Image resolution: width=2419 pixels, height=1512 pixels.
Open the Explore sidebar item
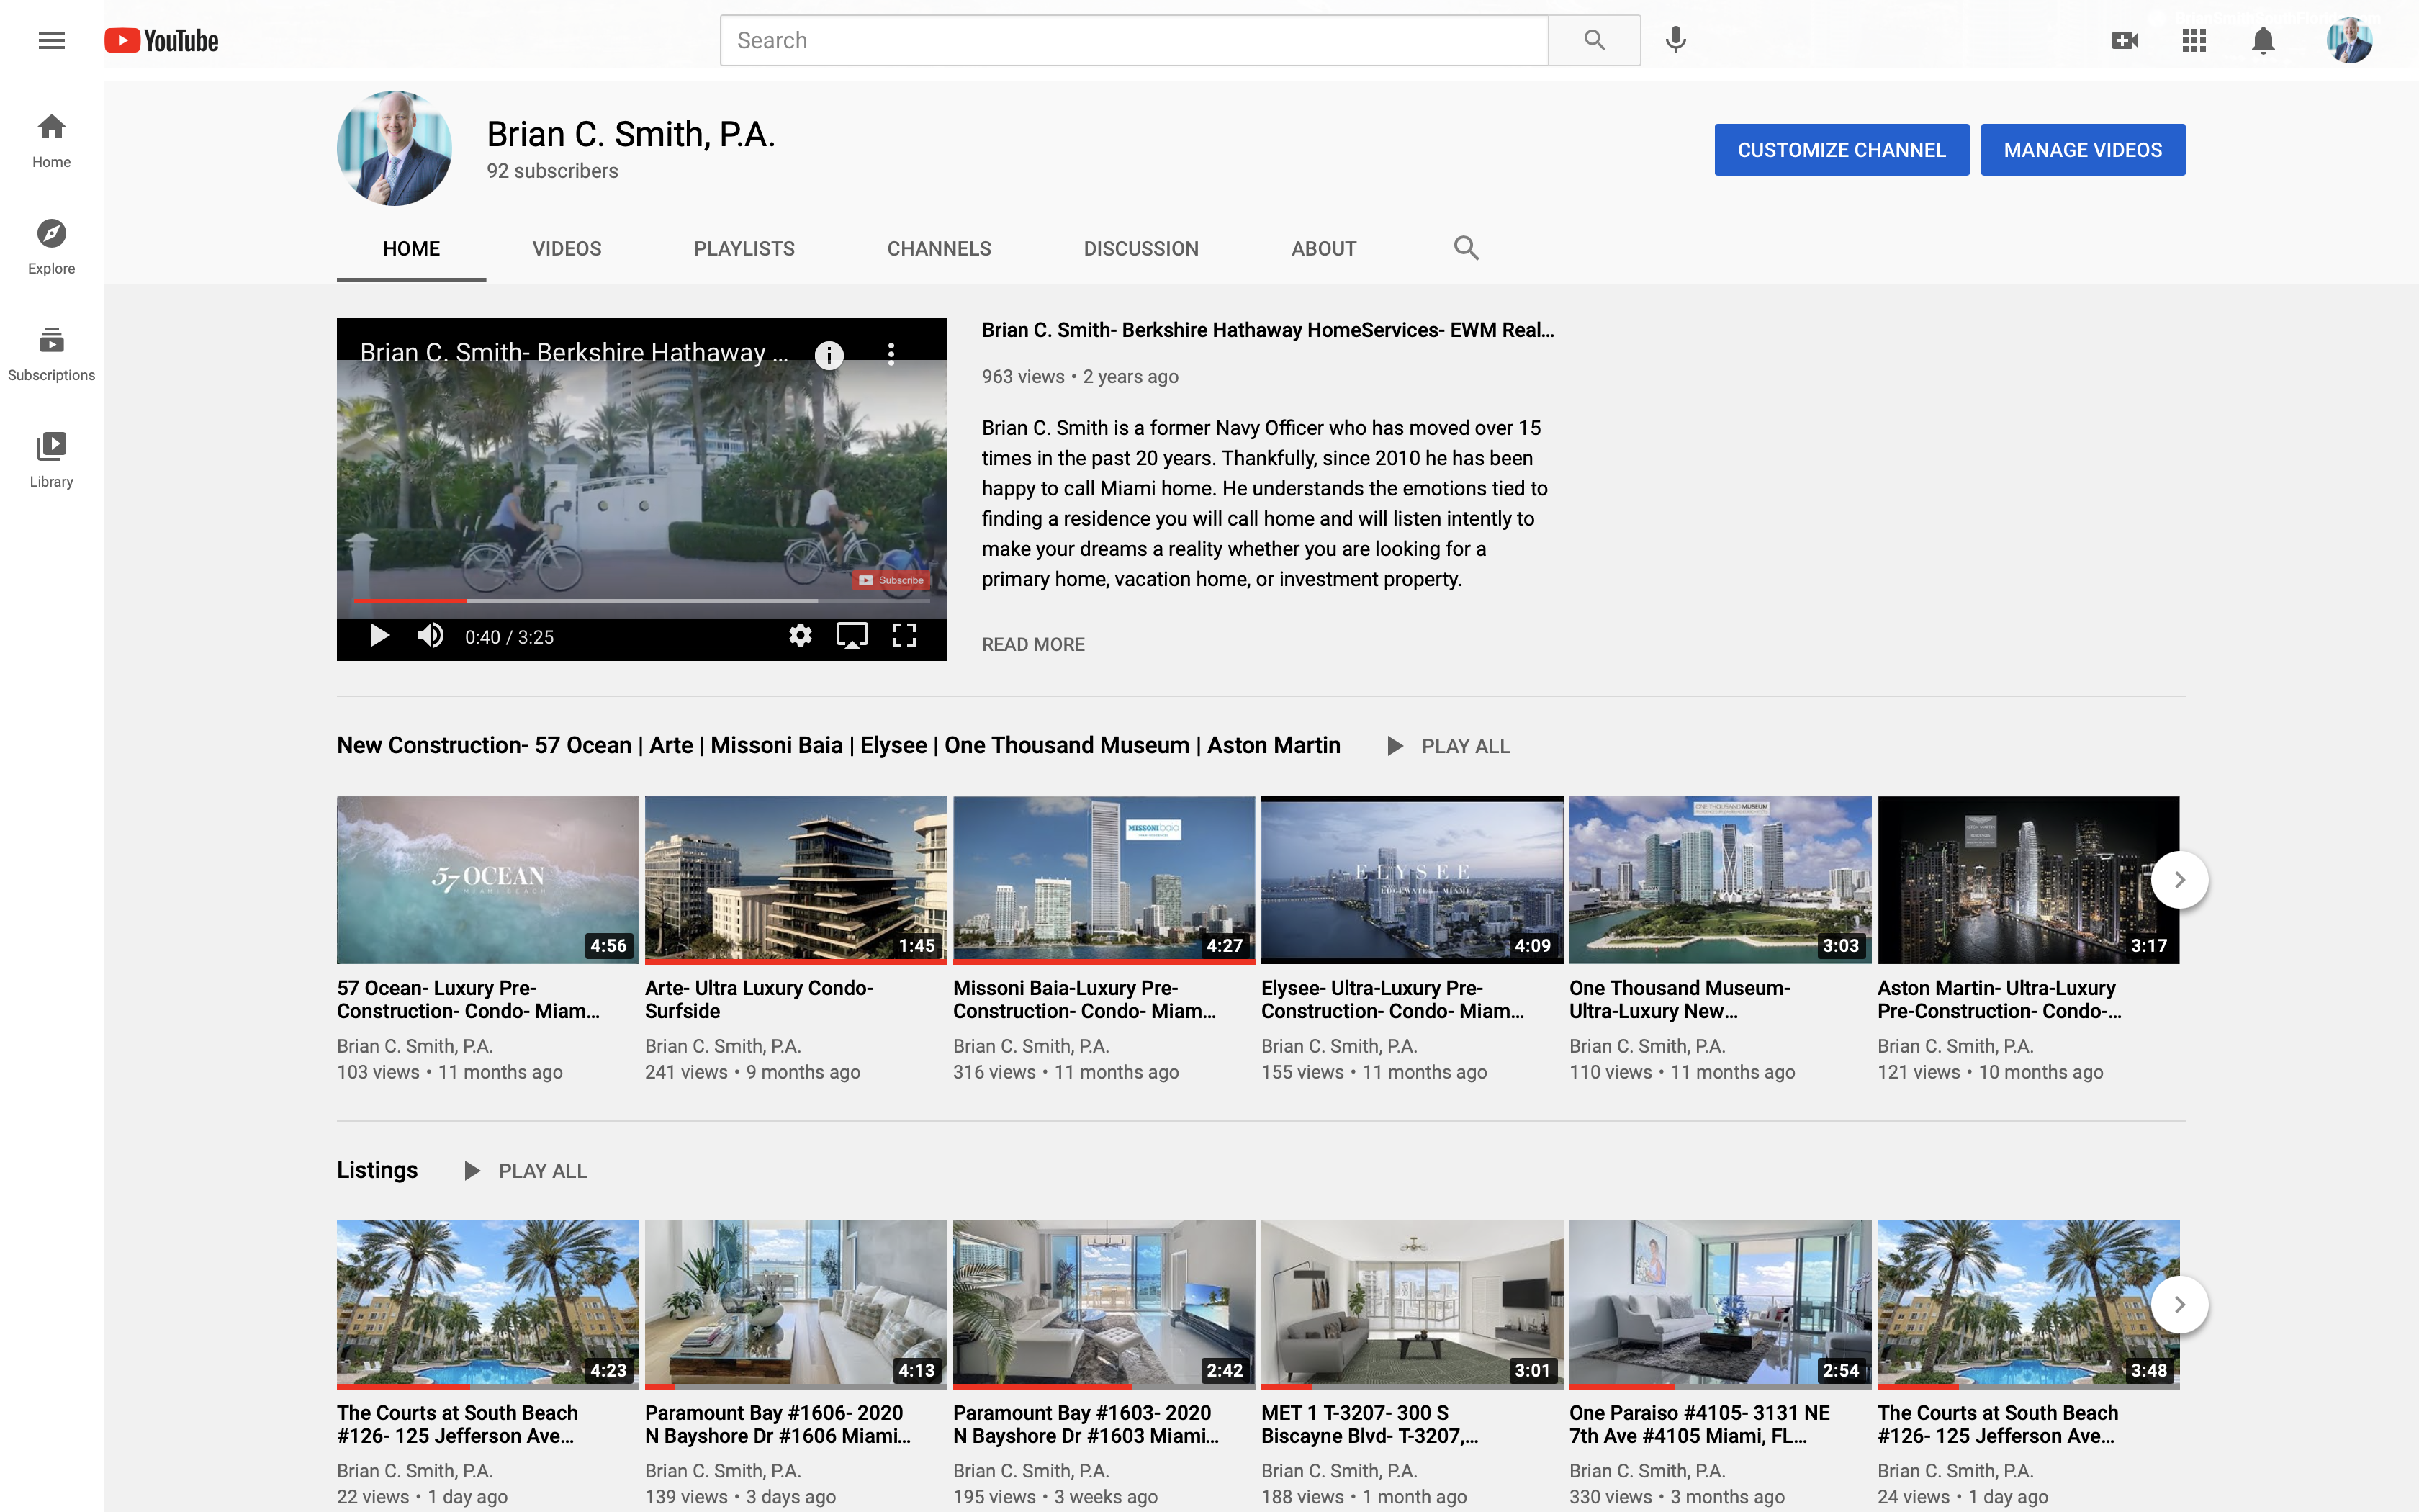click(x=51, y=246)
